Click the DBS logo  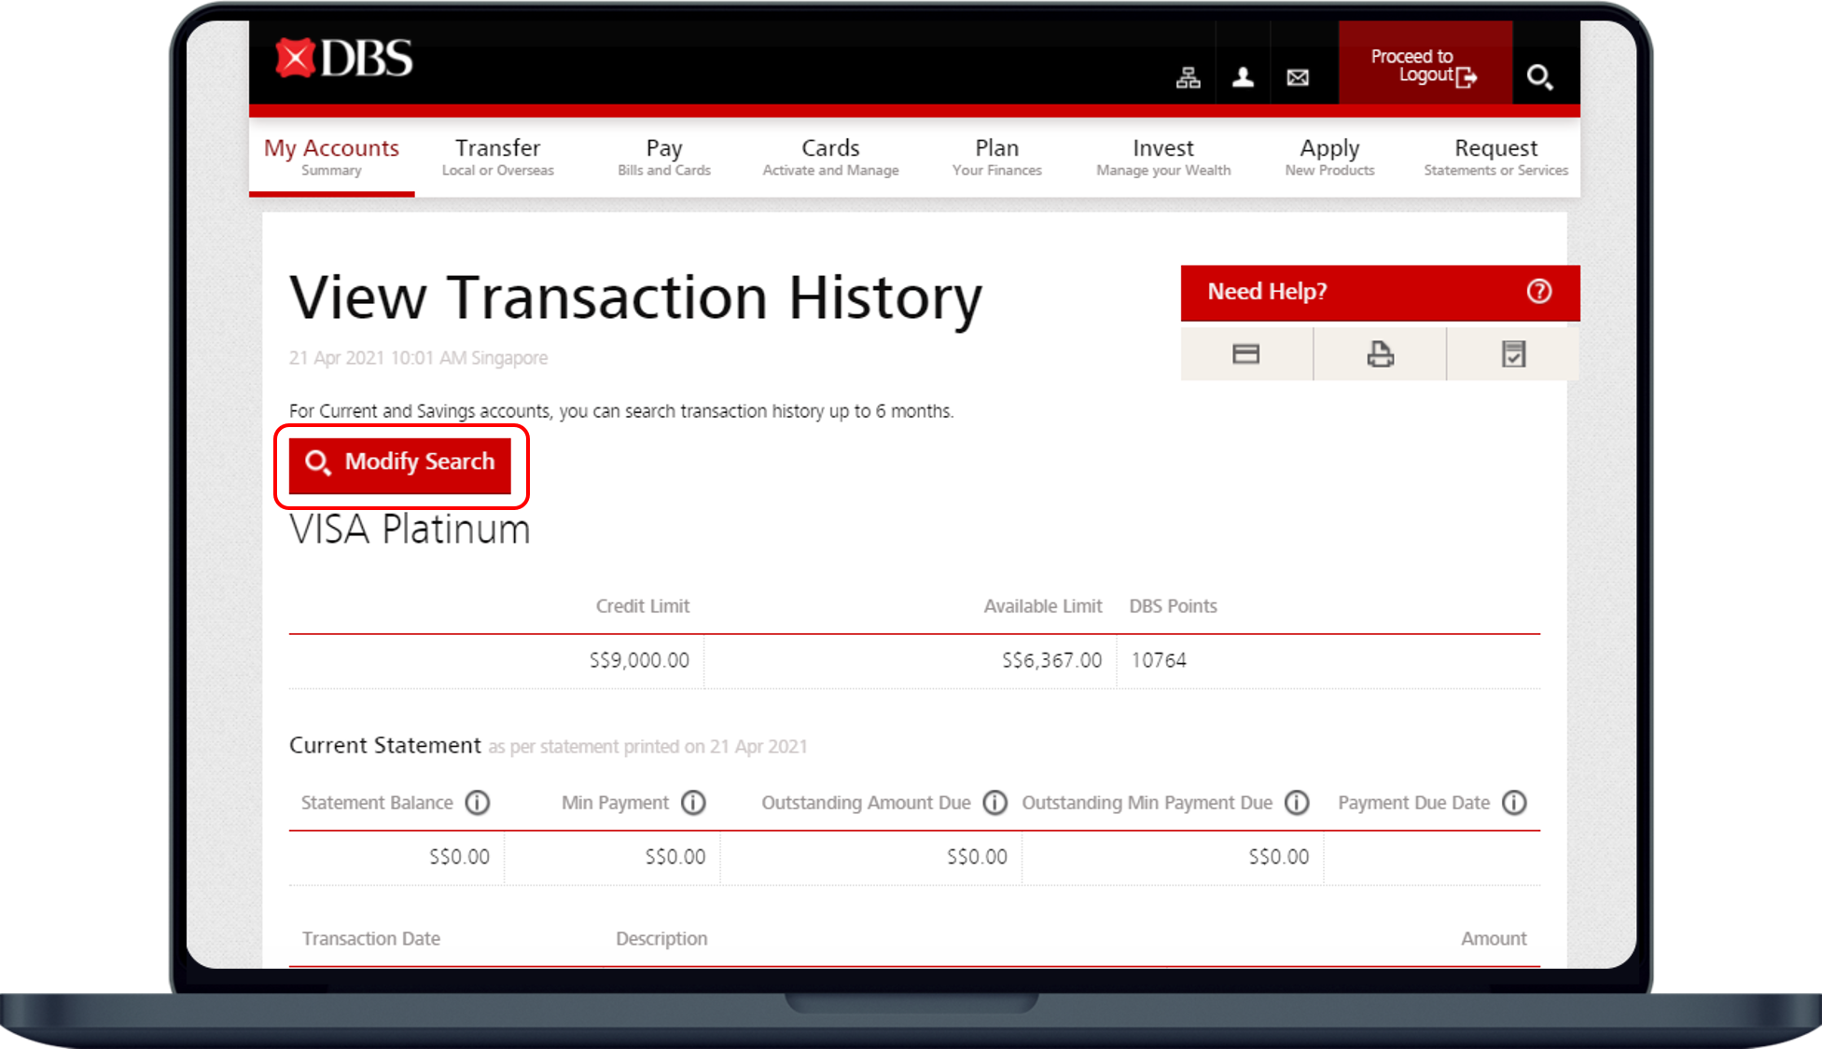343,60
